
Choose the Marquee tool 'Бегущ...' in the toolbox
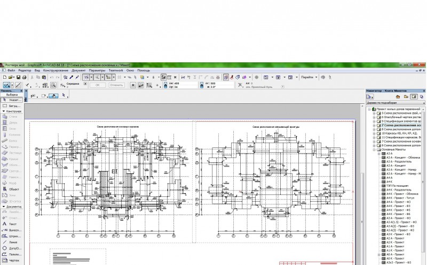11,106
